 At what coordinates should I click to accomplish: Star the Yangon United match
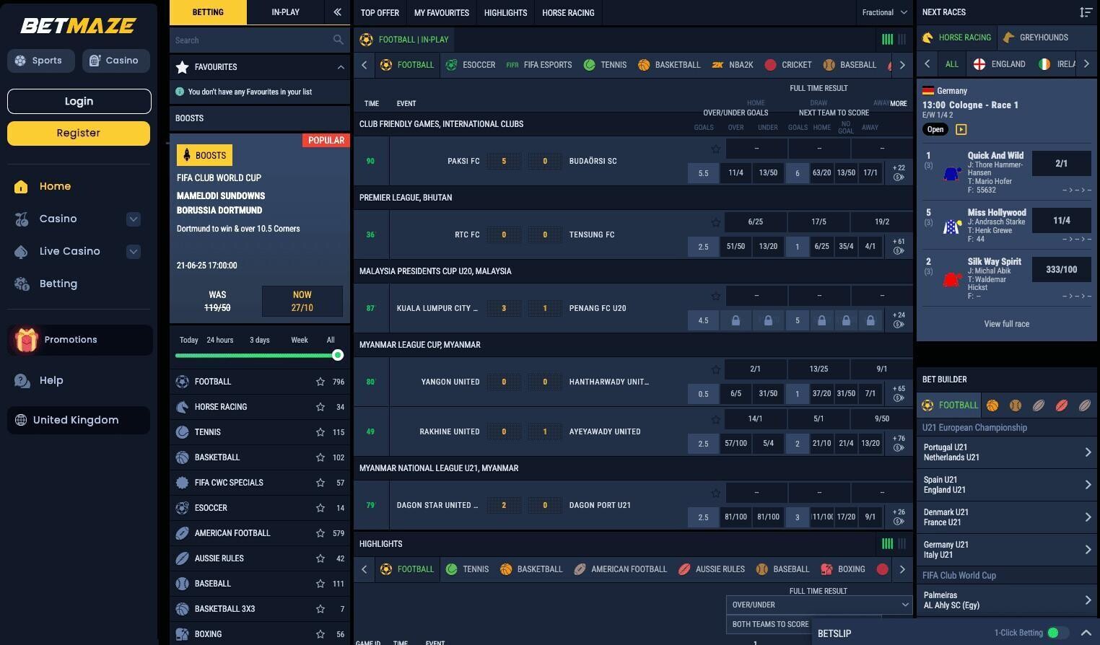point(715,369)
